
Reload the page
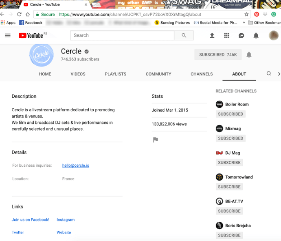coord(19,14)
